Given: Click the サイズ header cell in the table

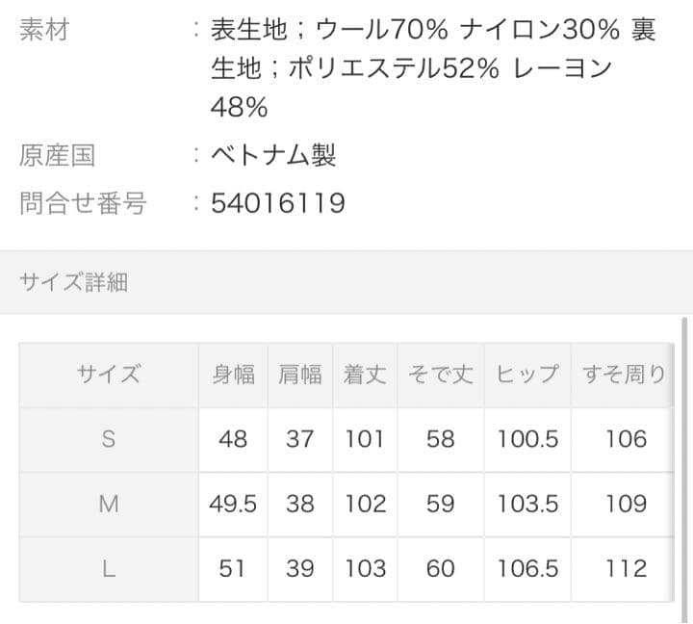Looking at the screenshot, I should (109, 375).
